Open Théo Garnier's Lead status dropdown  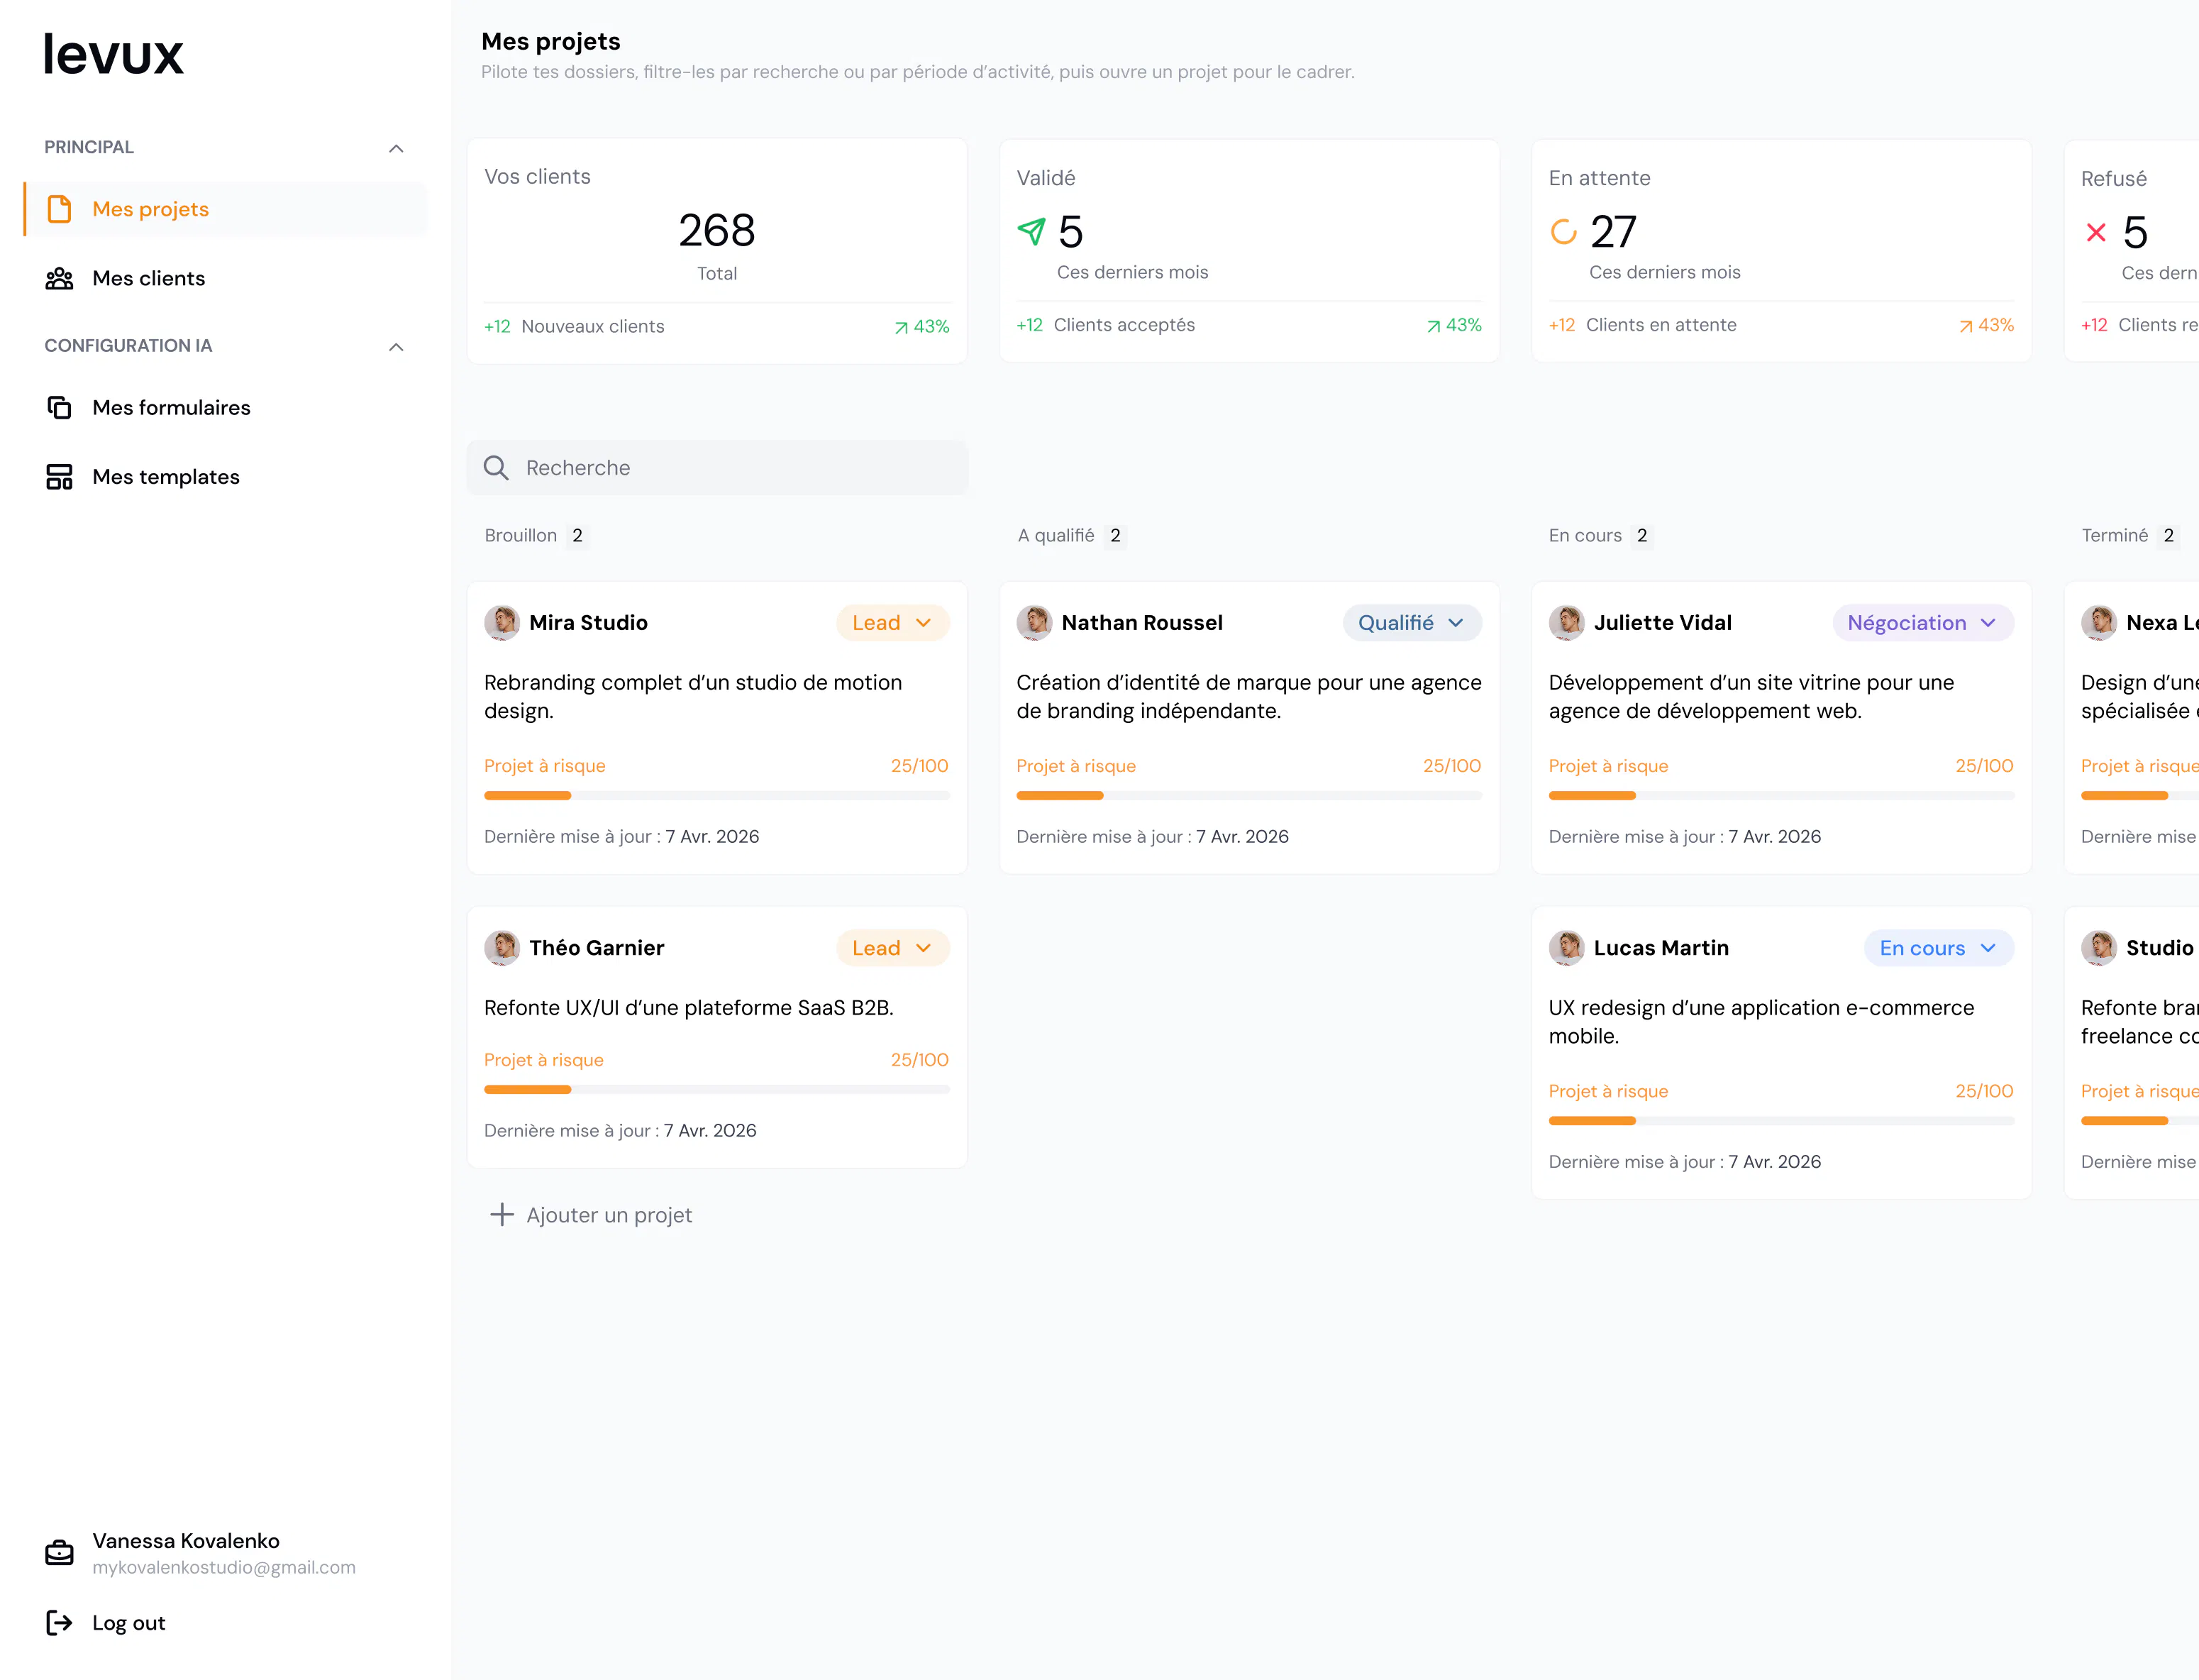(893, 948)
